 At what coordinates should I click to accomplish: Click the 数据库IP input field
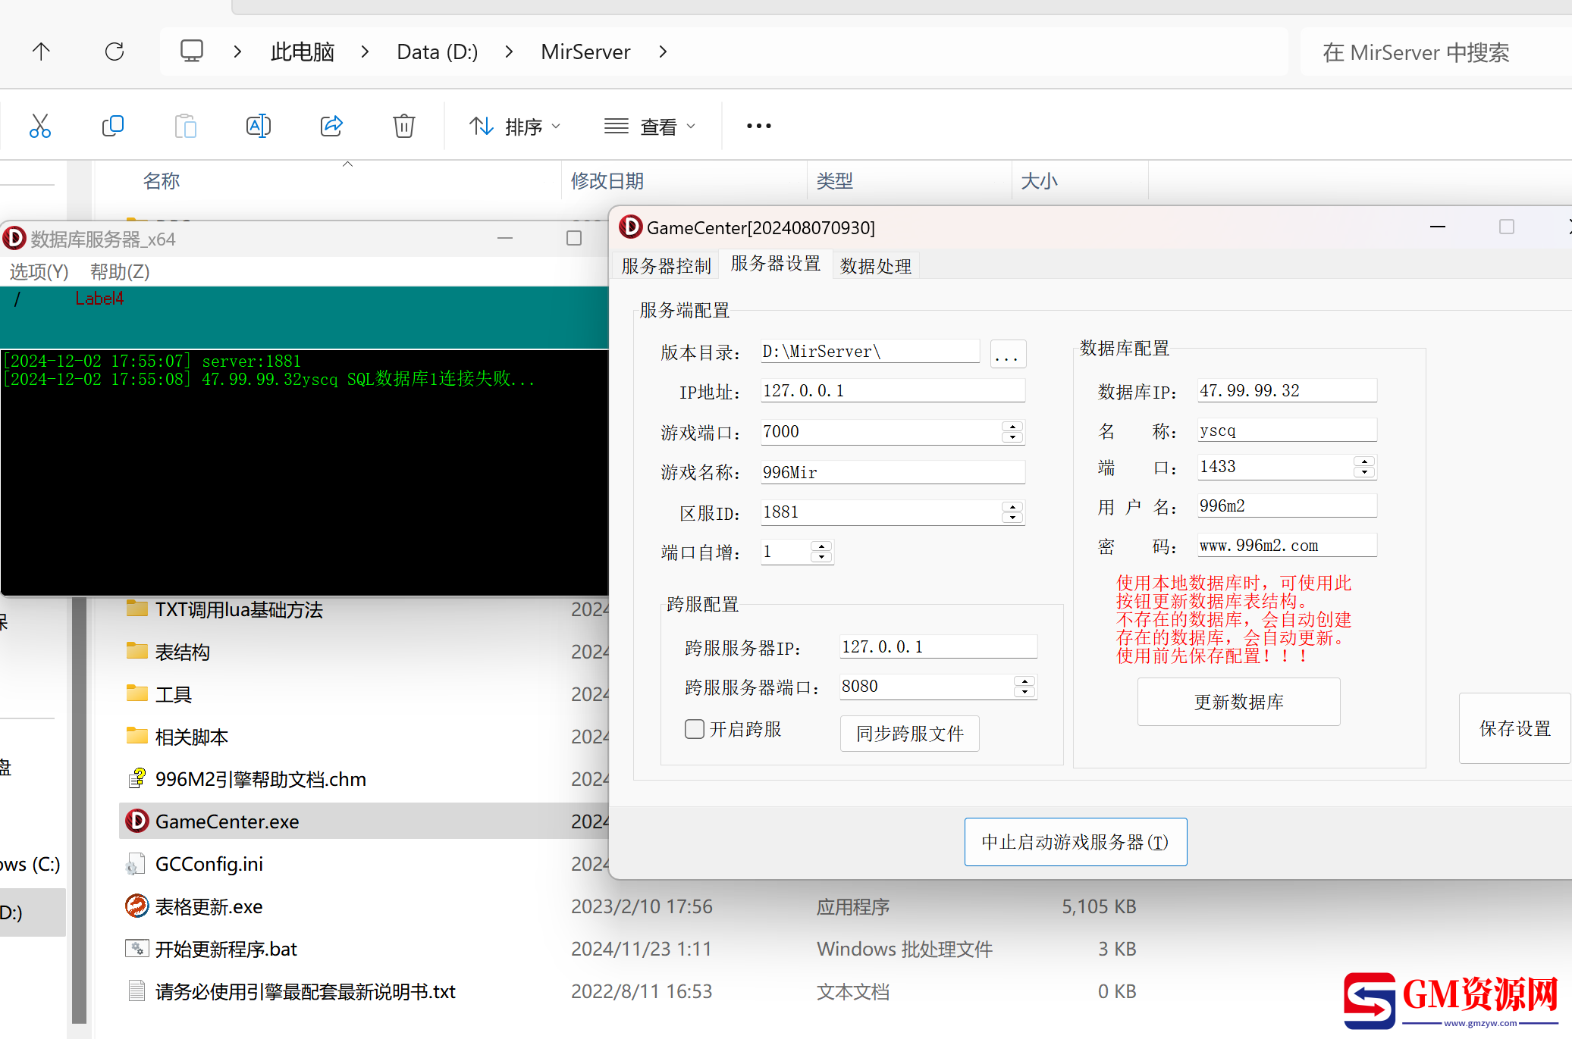pos(1287,391)
